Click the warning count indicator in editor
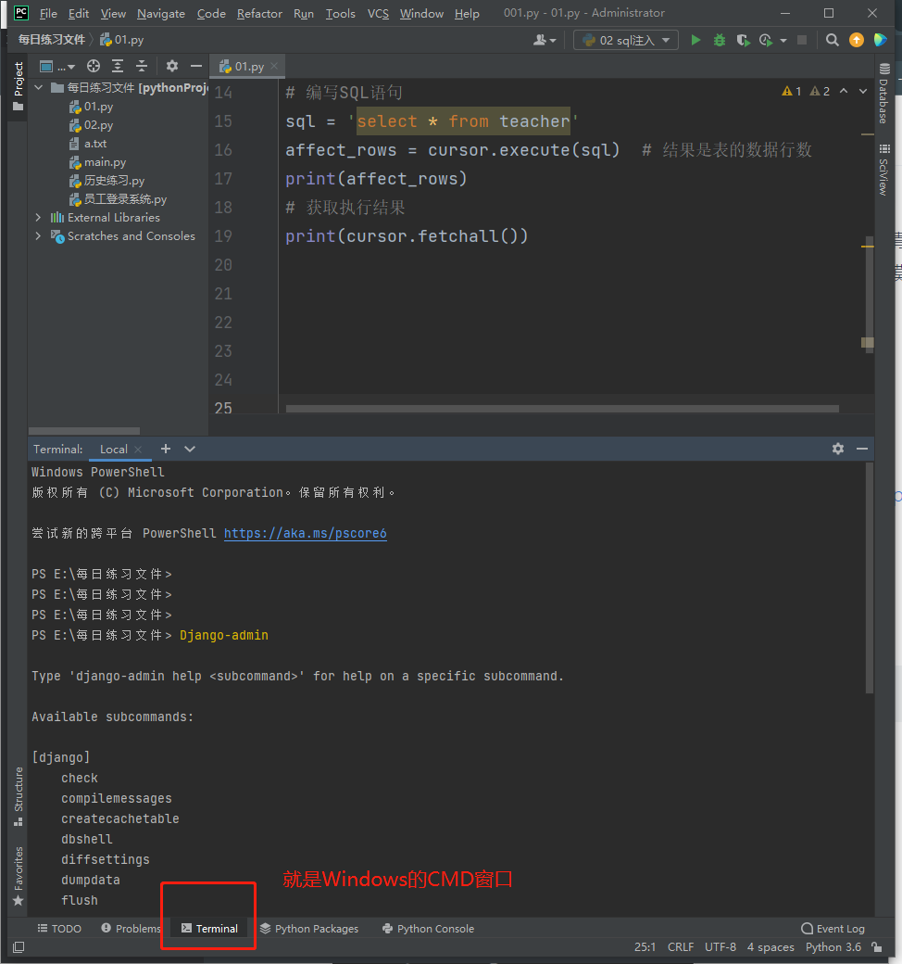 [806, 91]
